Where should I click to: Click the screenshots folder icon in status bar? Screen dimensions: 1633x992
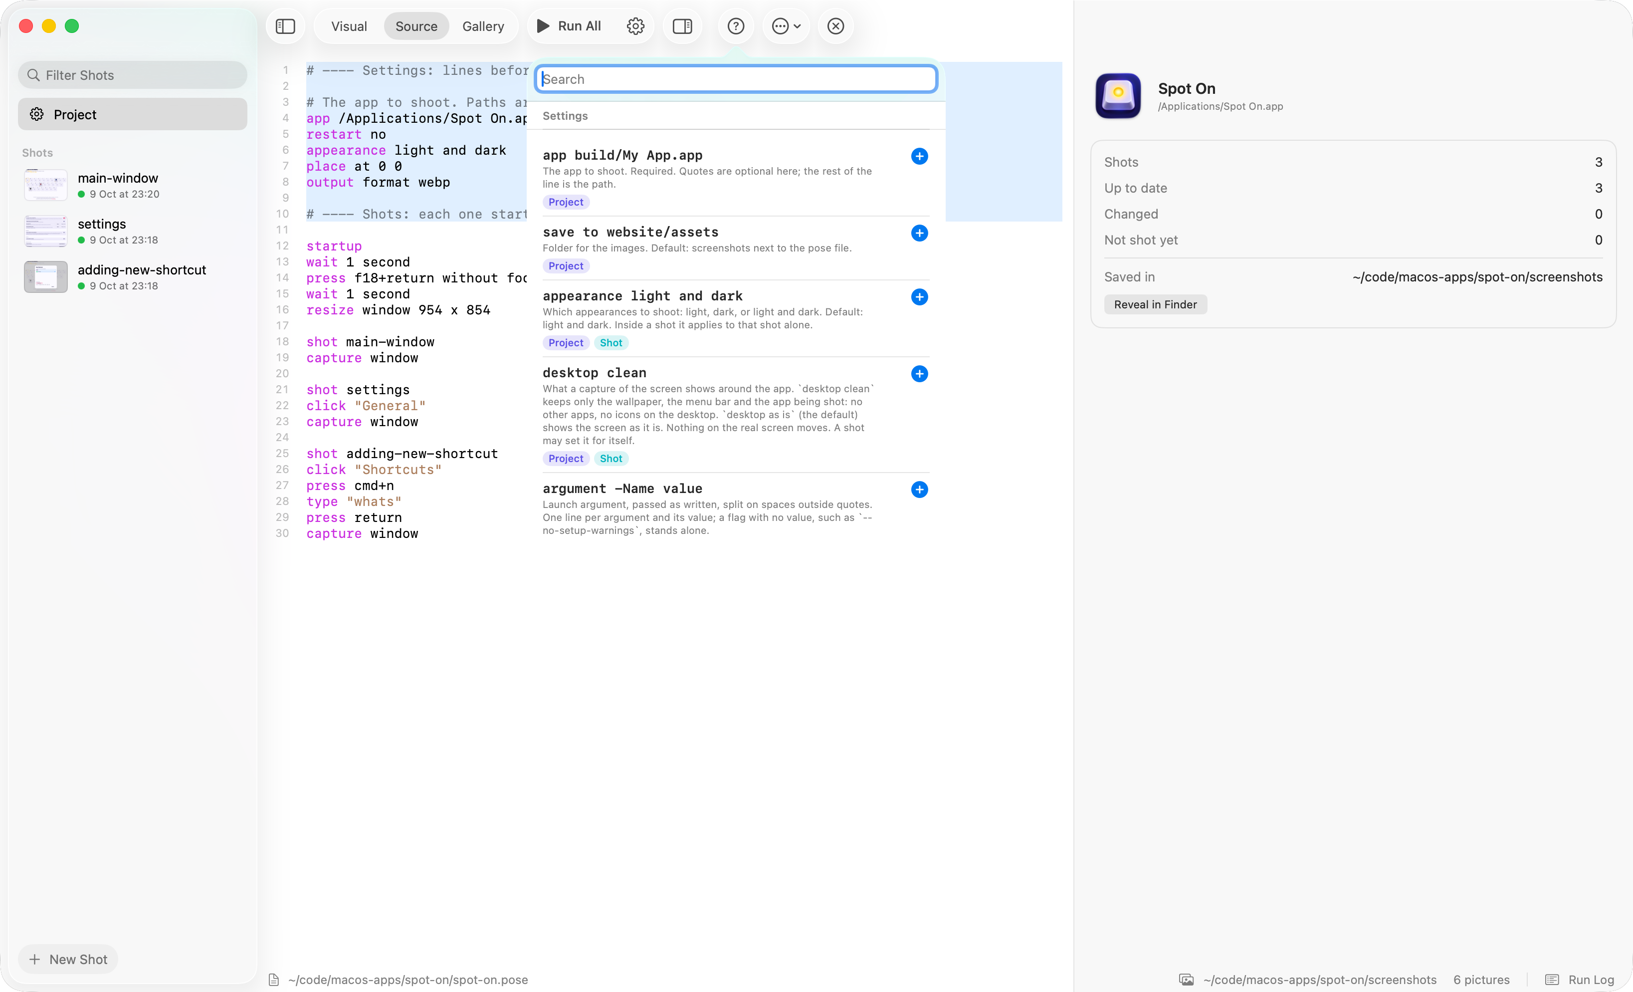click(1186, 980)
